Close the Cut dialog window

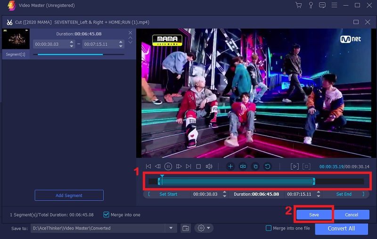point(368,22)
